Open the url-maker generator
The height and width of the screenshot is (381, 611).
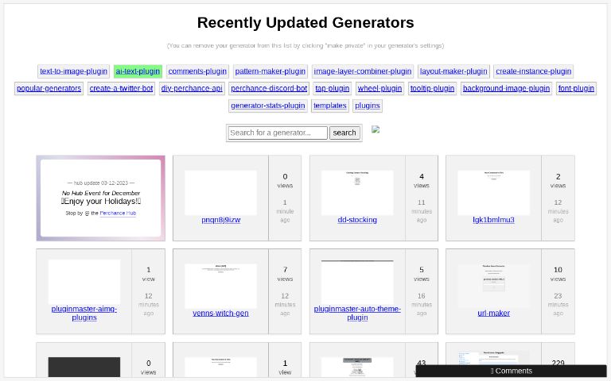tap(493, 313)
